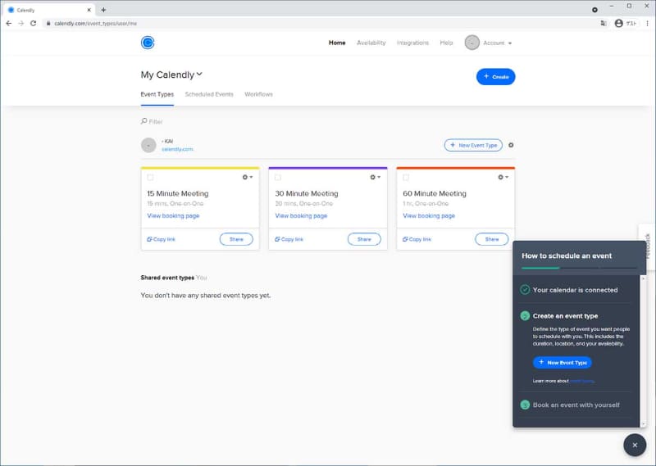This screenshot has height=466, width=656.
Task: Reload the page
Action: [33, 24]
